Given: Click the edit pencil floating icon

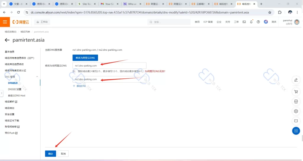Looking at the screenshot, I should point(296,80).
